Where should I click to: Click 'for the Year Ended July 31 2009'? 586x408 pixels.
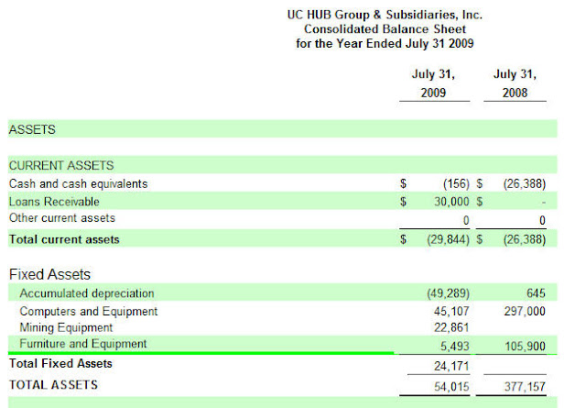(385, 44)
